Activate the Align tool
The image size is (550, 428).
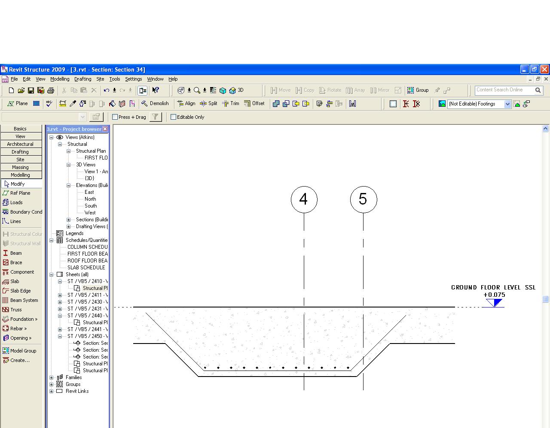point(186,103)
